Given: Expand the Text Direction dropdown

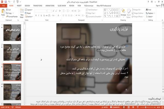Looking at the screenshot, I should 92,10.
